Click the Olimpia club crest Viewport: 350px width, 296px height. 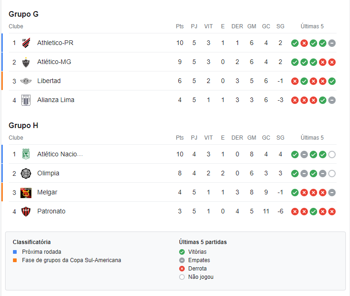26,174
